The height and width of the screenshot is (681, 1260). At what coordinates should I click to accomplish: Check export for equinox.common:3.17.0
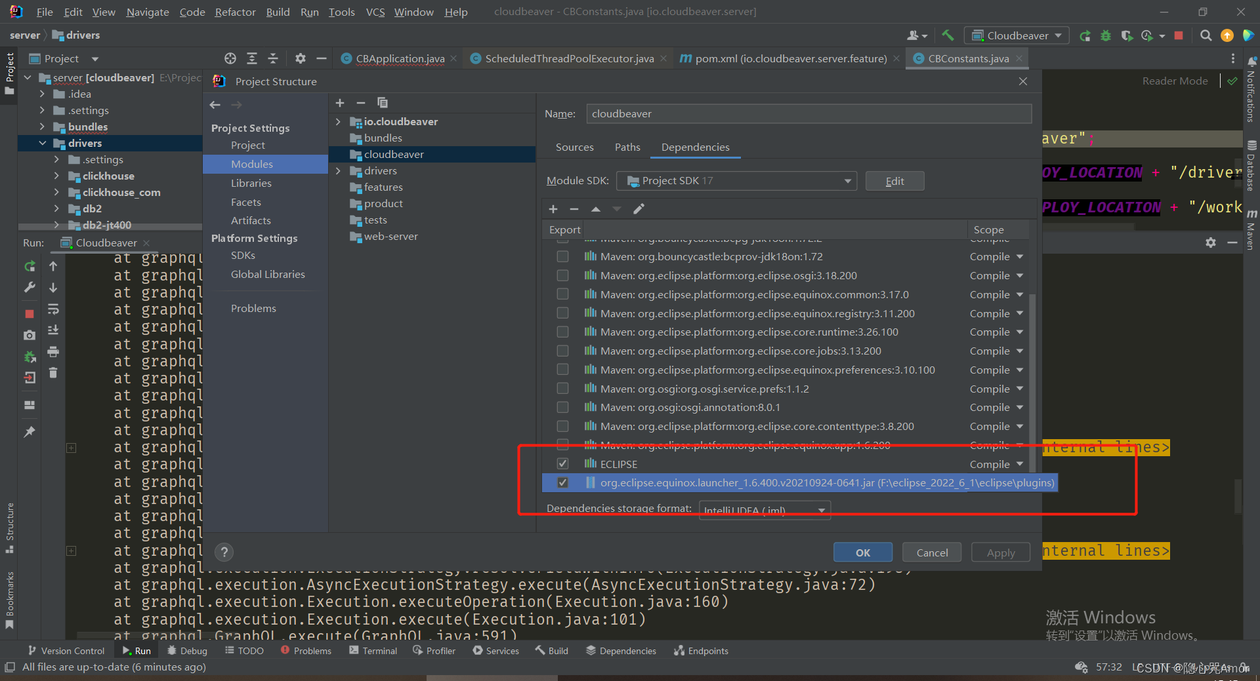pos(562,295)
